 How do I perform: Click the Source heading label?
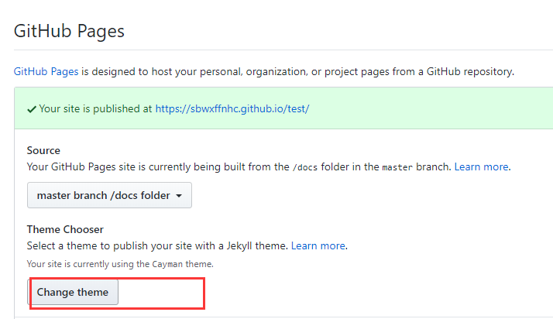point(43,150)
